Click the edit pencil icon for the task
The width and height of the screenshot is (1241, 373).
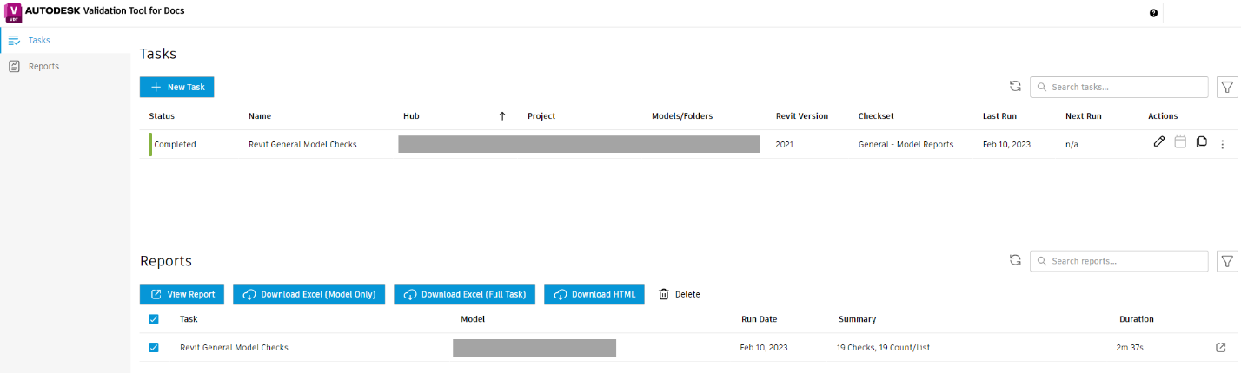pyautogui.click(x=1158, y=142)
